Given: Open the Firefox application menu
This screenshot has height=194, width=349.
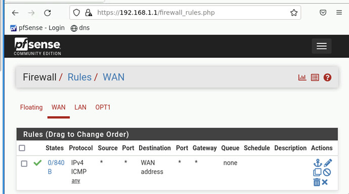Looking at the screenshot, I should [x=339, y=13].
